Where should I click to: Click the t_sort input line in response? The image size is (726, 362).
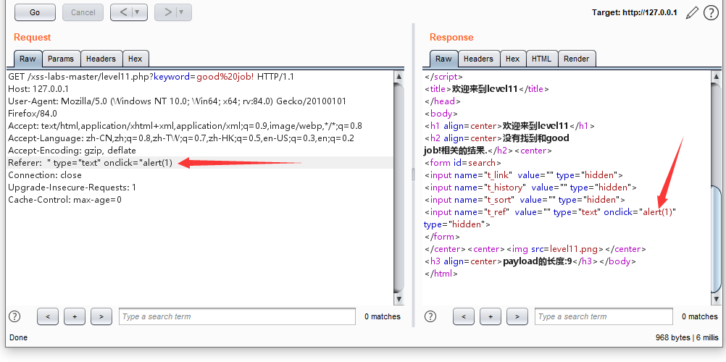525,200
